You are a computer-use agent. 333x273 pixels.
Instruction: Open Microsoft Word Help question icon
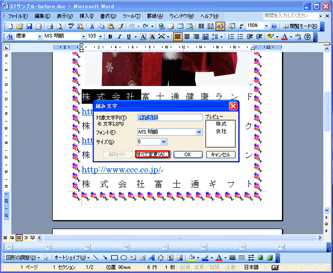[x=274, y=26]
